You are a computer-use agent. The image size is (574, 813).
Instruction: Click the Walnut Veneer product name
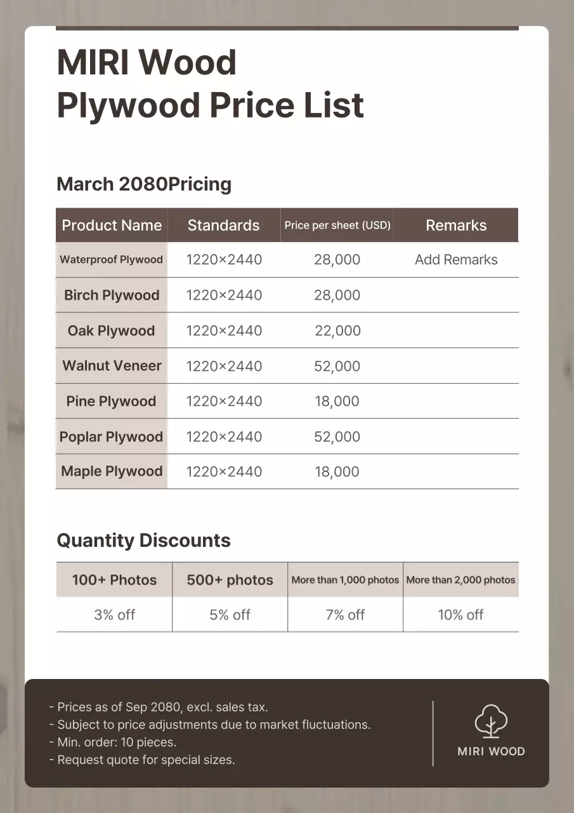point(112,366)
